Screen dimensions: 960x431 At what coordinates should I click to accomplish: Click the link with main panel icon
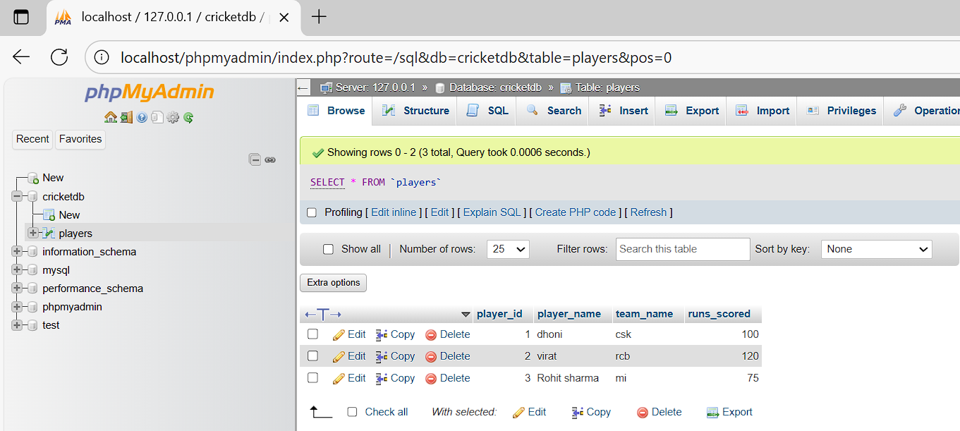pos(270,160)
